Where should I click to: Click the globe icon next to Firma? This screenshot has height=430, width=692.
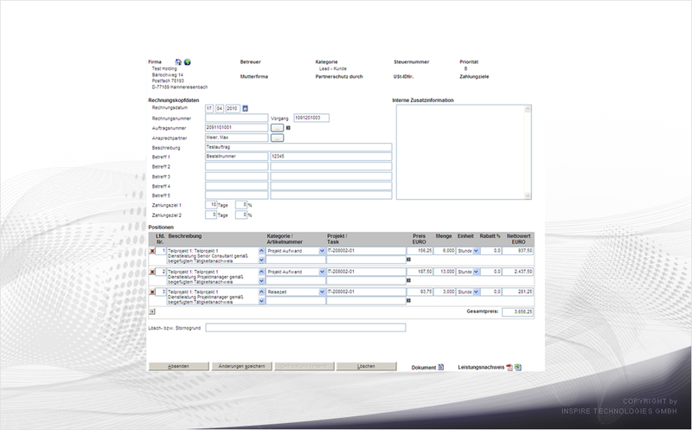coord(187,62)
